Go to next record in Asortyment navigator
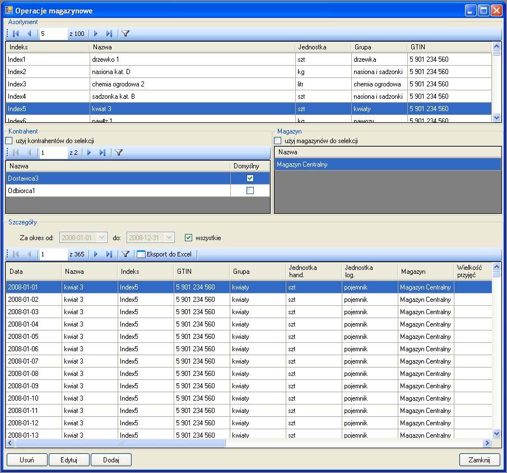507x473 pixels. (96, 34)
